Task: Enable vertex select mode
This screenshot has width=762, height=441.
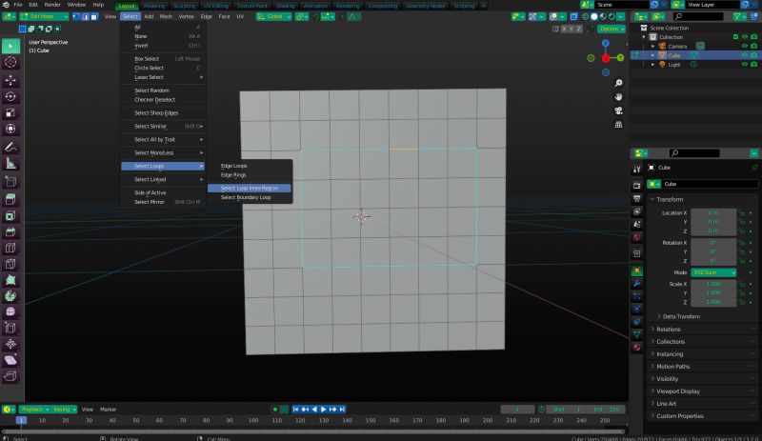Action: [x=76, y=16]
